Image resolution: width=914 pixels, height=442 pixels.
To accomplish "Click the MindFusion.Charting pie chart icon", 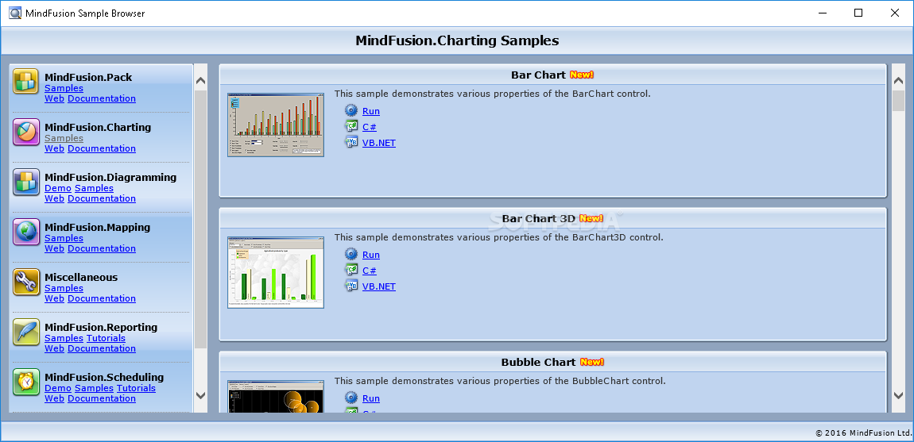I will click(x=26, y=132).
